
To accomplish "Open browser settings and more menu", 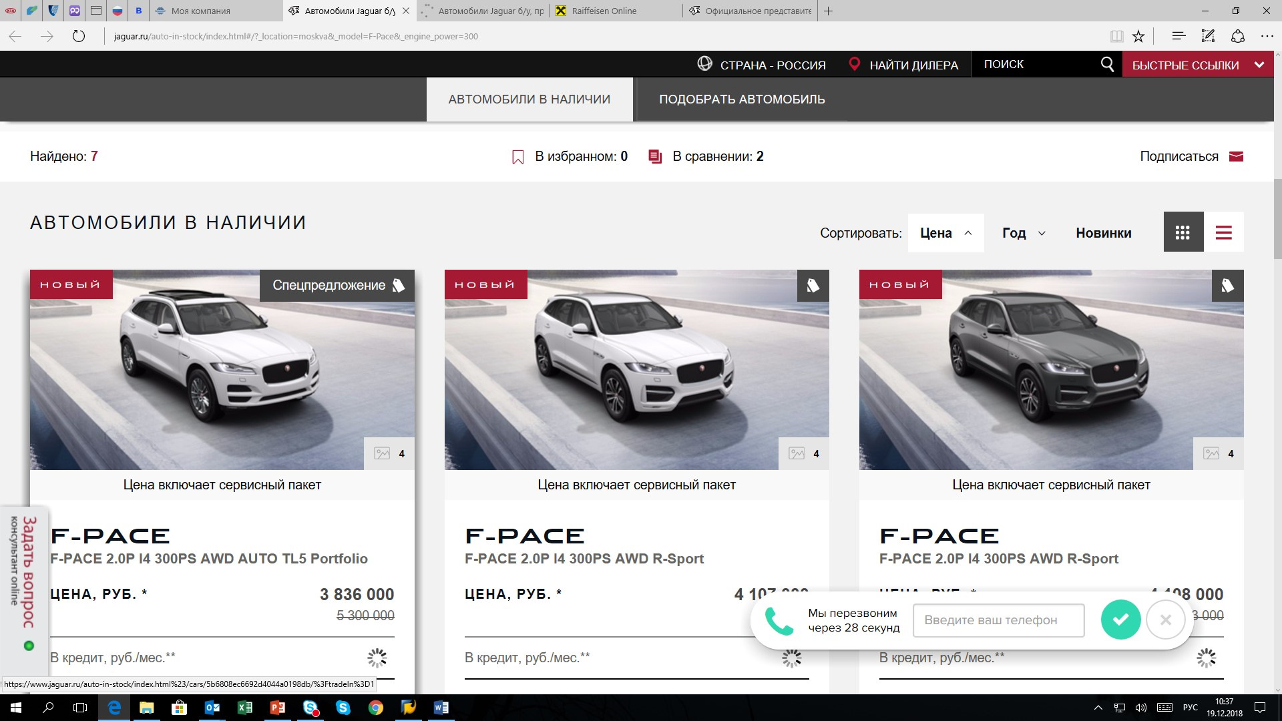I will (x=1267, y=36).
